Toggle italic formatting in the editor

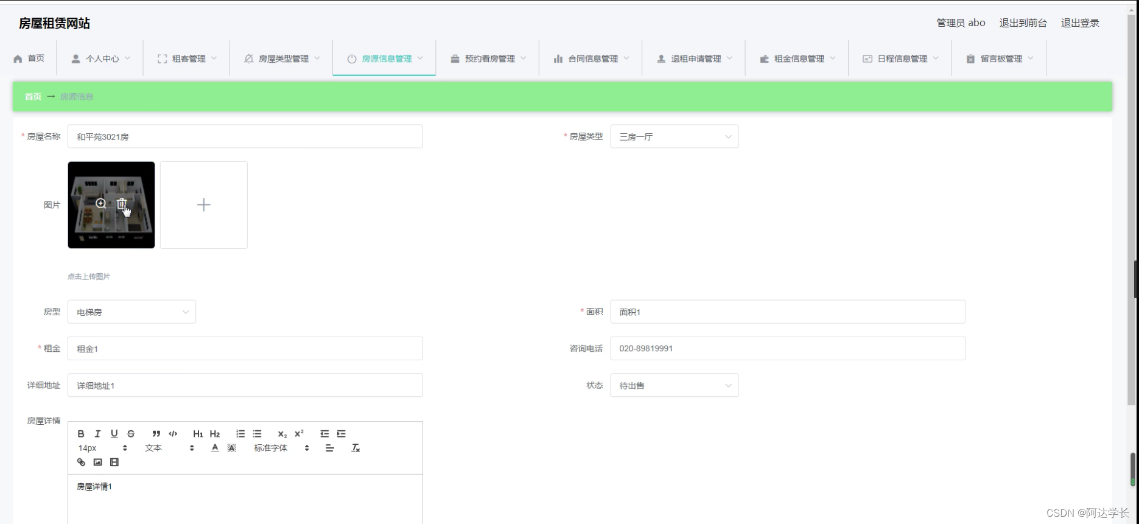[97, 434]
